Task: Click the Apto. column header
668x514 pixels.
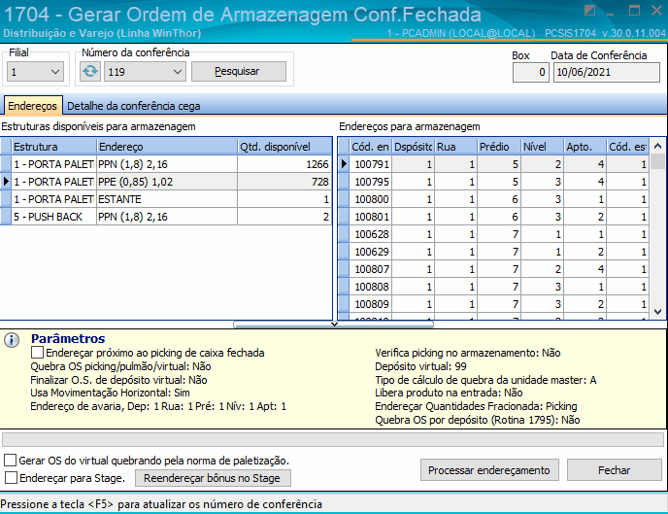Action: tap(585, 147)
